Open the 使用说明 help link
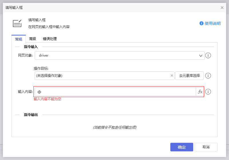The image size is (229, 160). coord(210,23)
